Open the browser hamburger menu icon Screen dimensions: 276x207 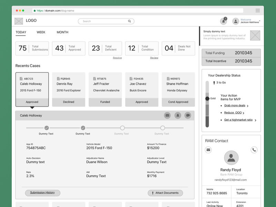[258, 11]
